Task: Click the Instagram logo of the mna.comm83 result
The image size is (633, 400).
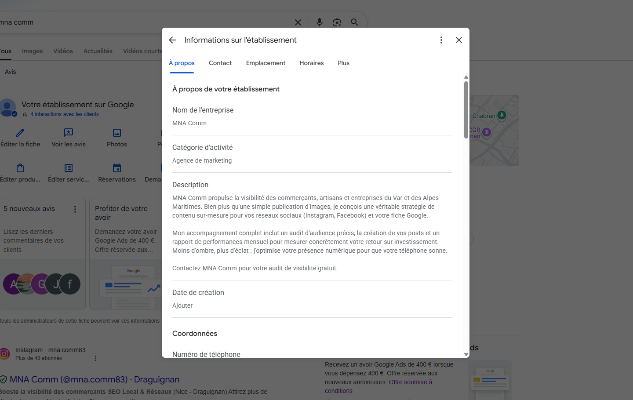Action: tap(4, 353)
